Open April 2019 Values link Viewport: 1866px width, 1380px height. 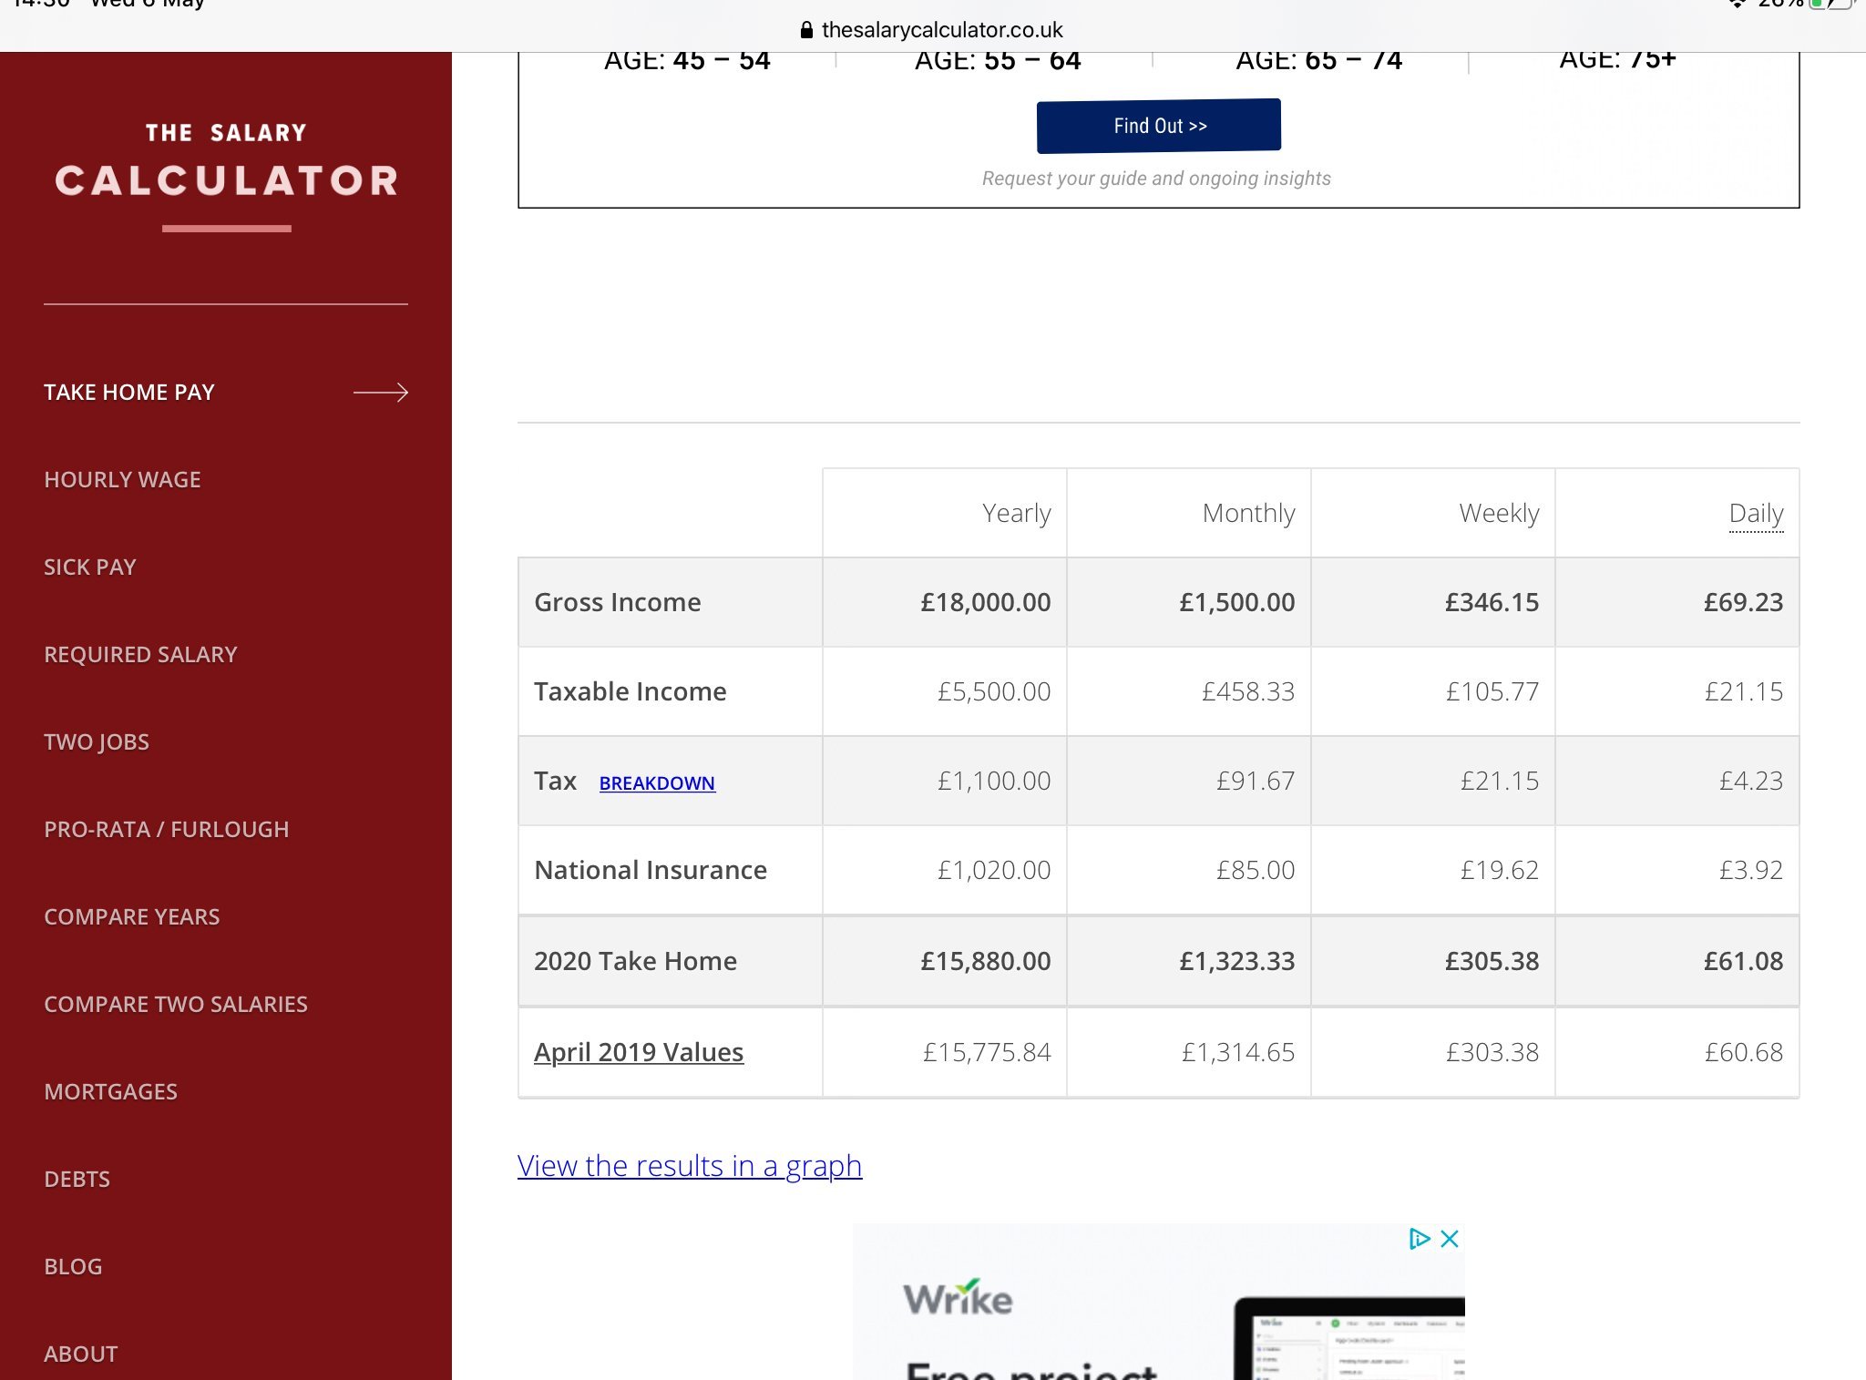click(x=638, y=1052)
